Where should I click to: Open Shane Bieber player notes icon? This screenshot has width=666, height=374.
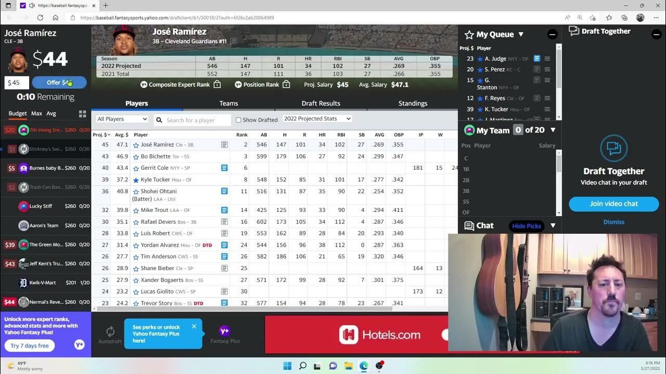pyautogui.click(x=224, y=269)
